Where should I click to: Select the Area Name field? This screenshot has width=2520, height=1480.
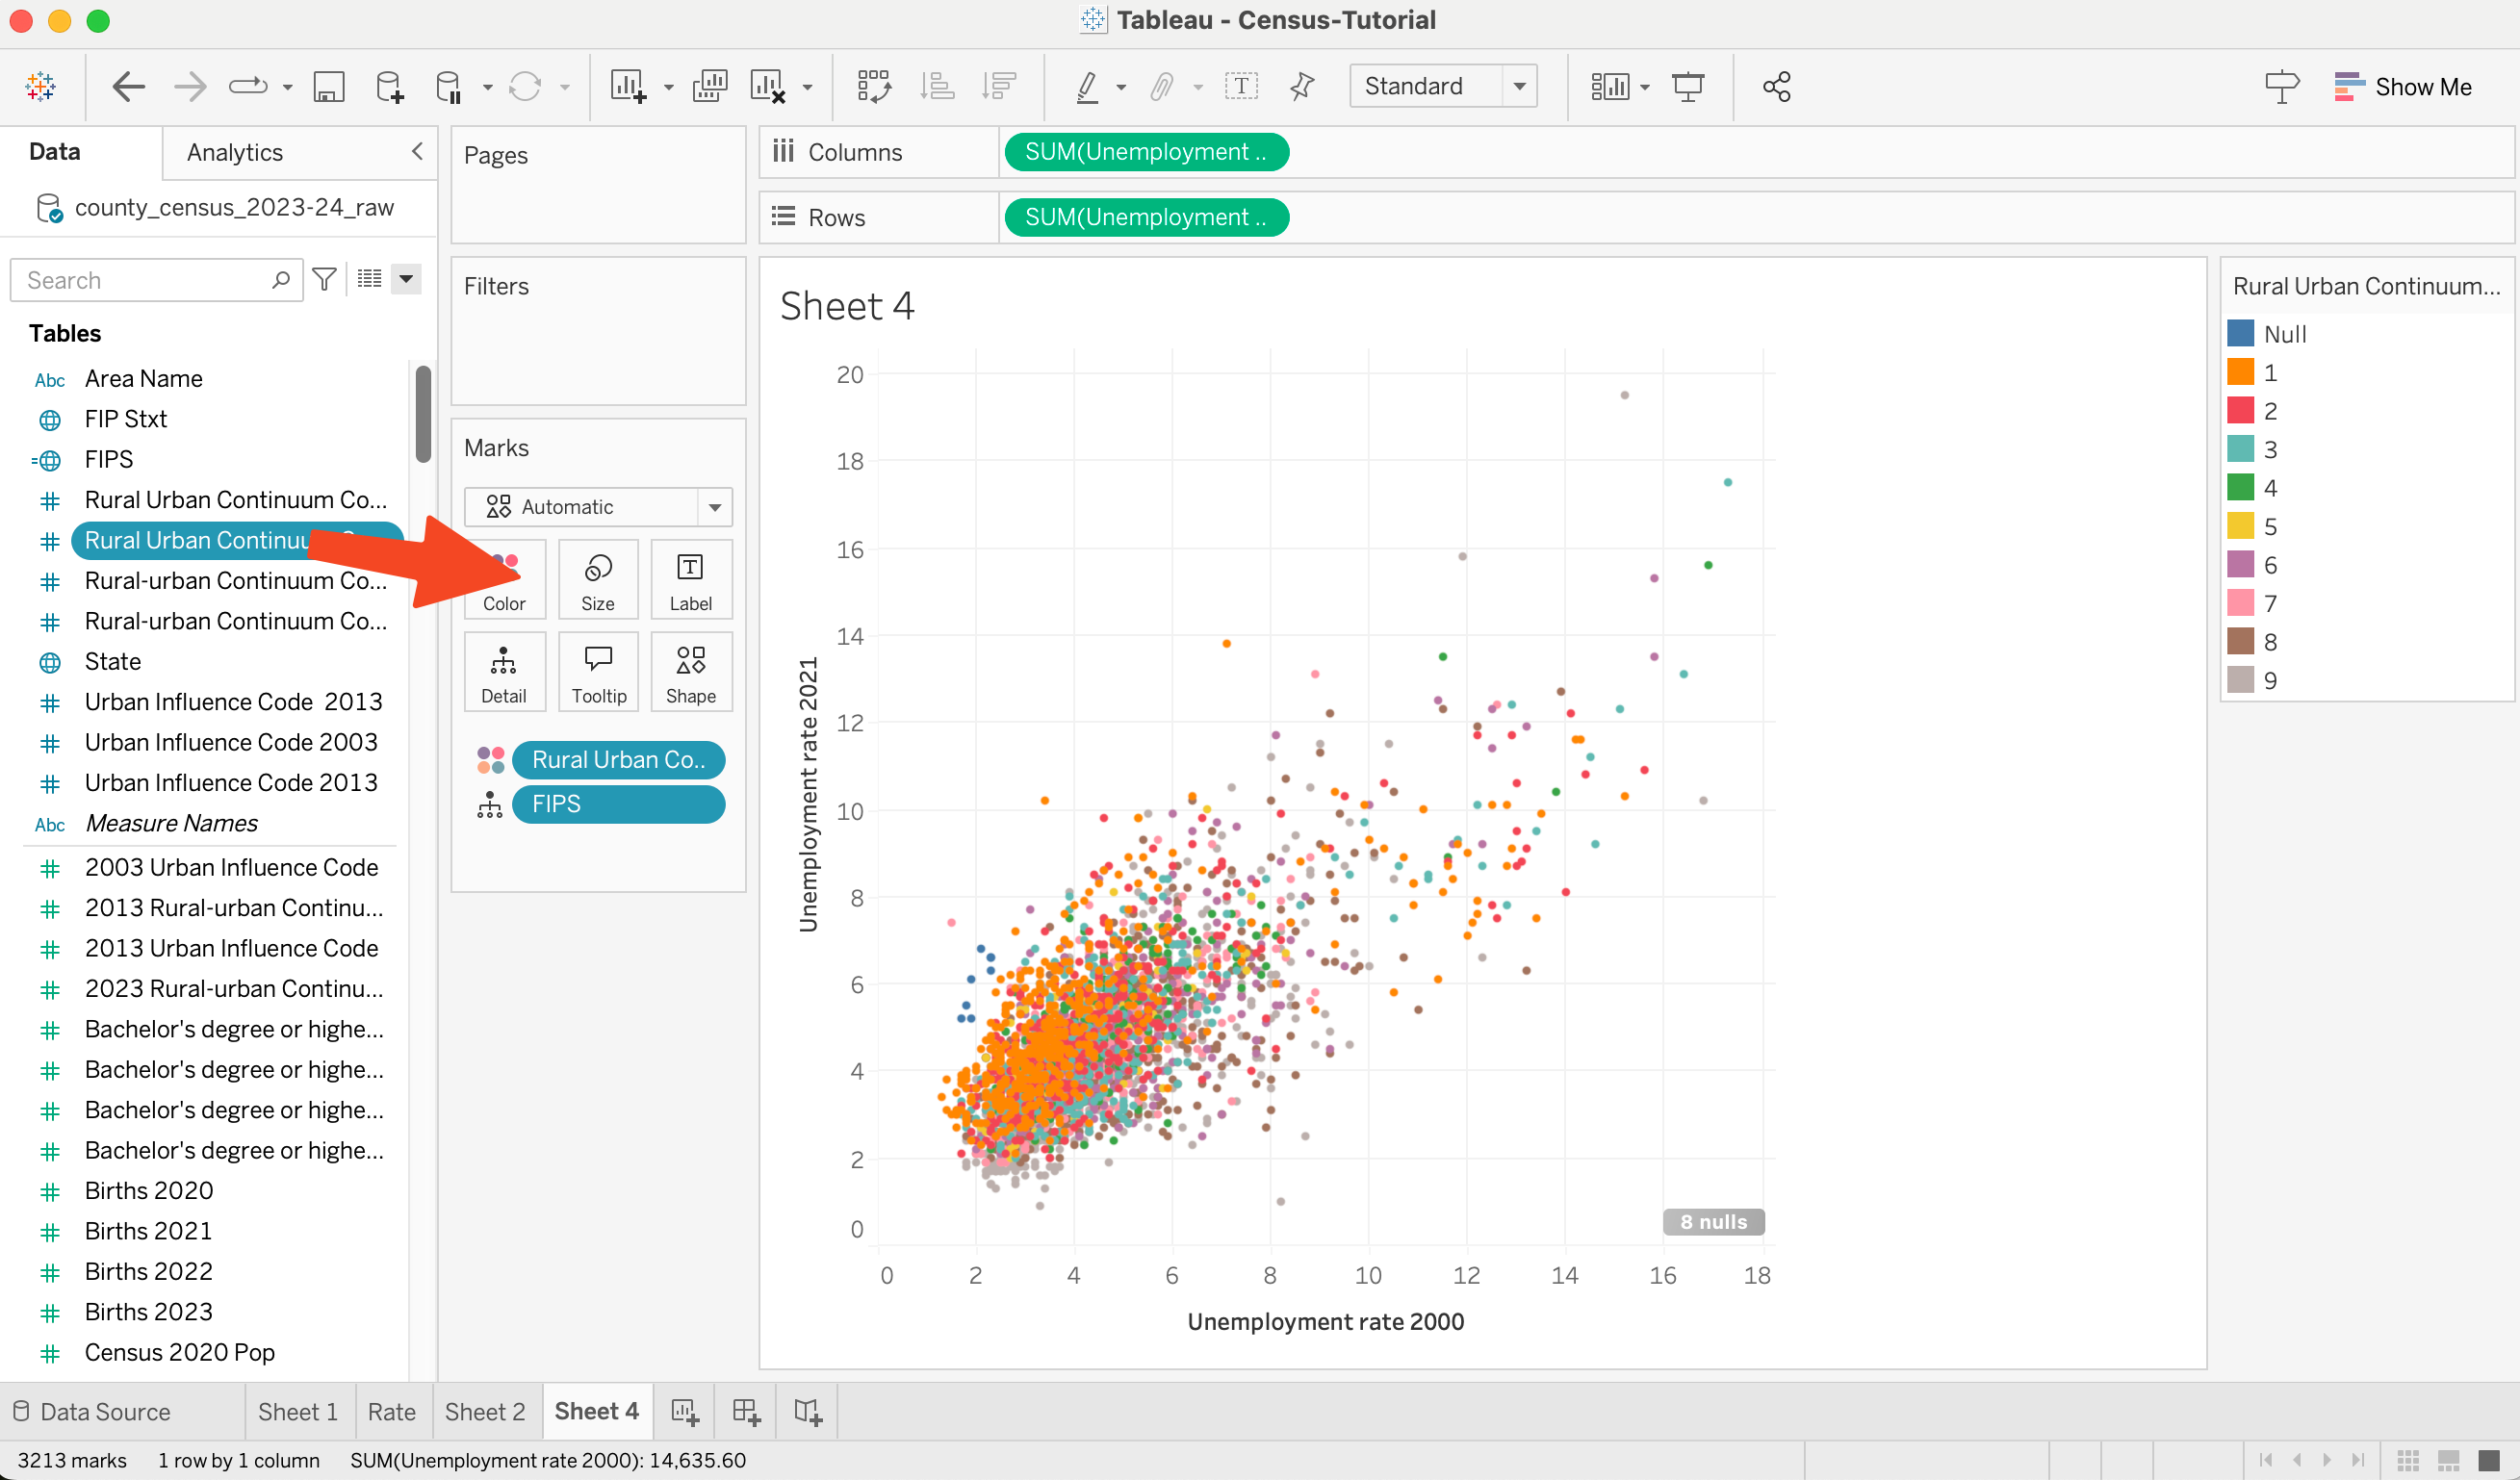click(x=143, y=378)
